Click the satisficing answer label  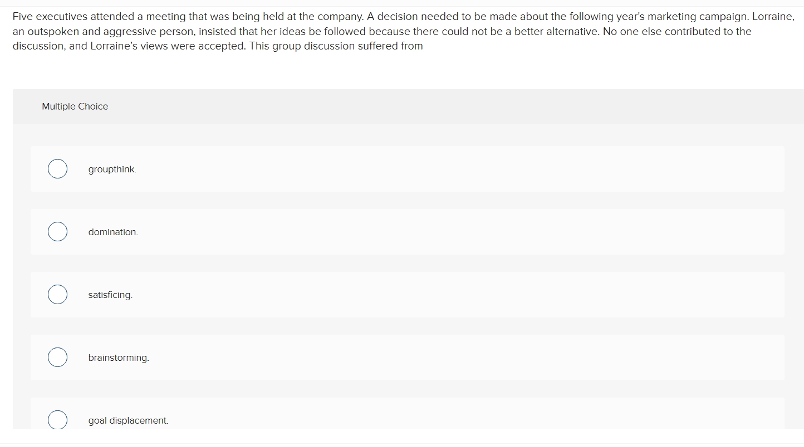coord(110,295)
